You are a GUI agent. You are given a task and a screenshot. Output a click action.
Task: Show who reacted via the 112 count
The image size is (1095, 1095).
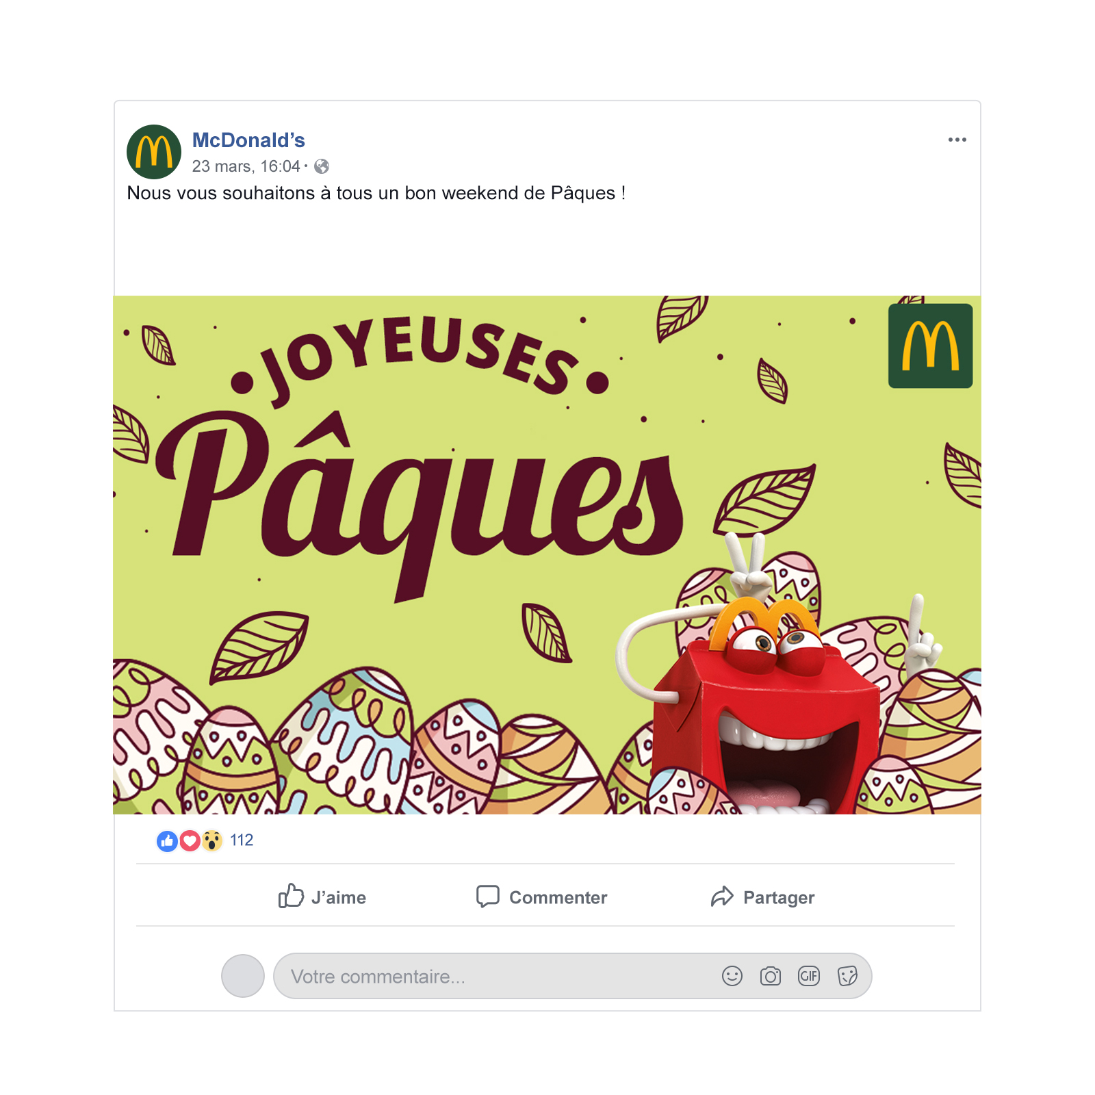[x=242, y=840]
